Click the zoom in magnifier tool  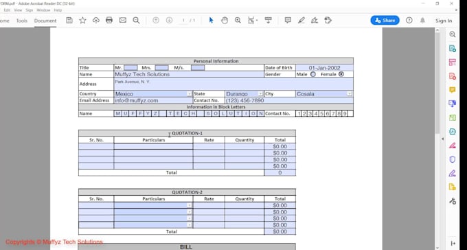click(238, 21)
